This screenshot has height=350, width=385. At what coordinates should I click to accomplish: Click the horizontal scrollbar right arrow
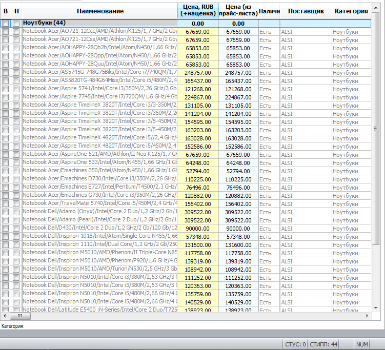[368, 316]
